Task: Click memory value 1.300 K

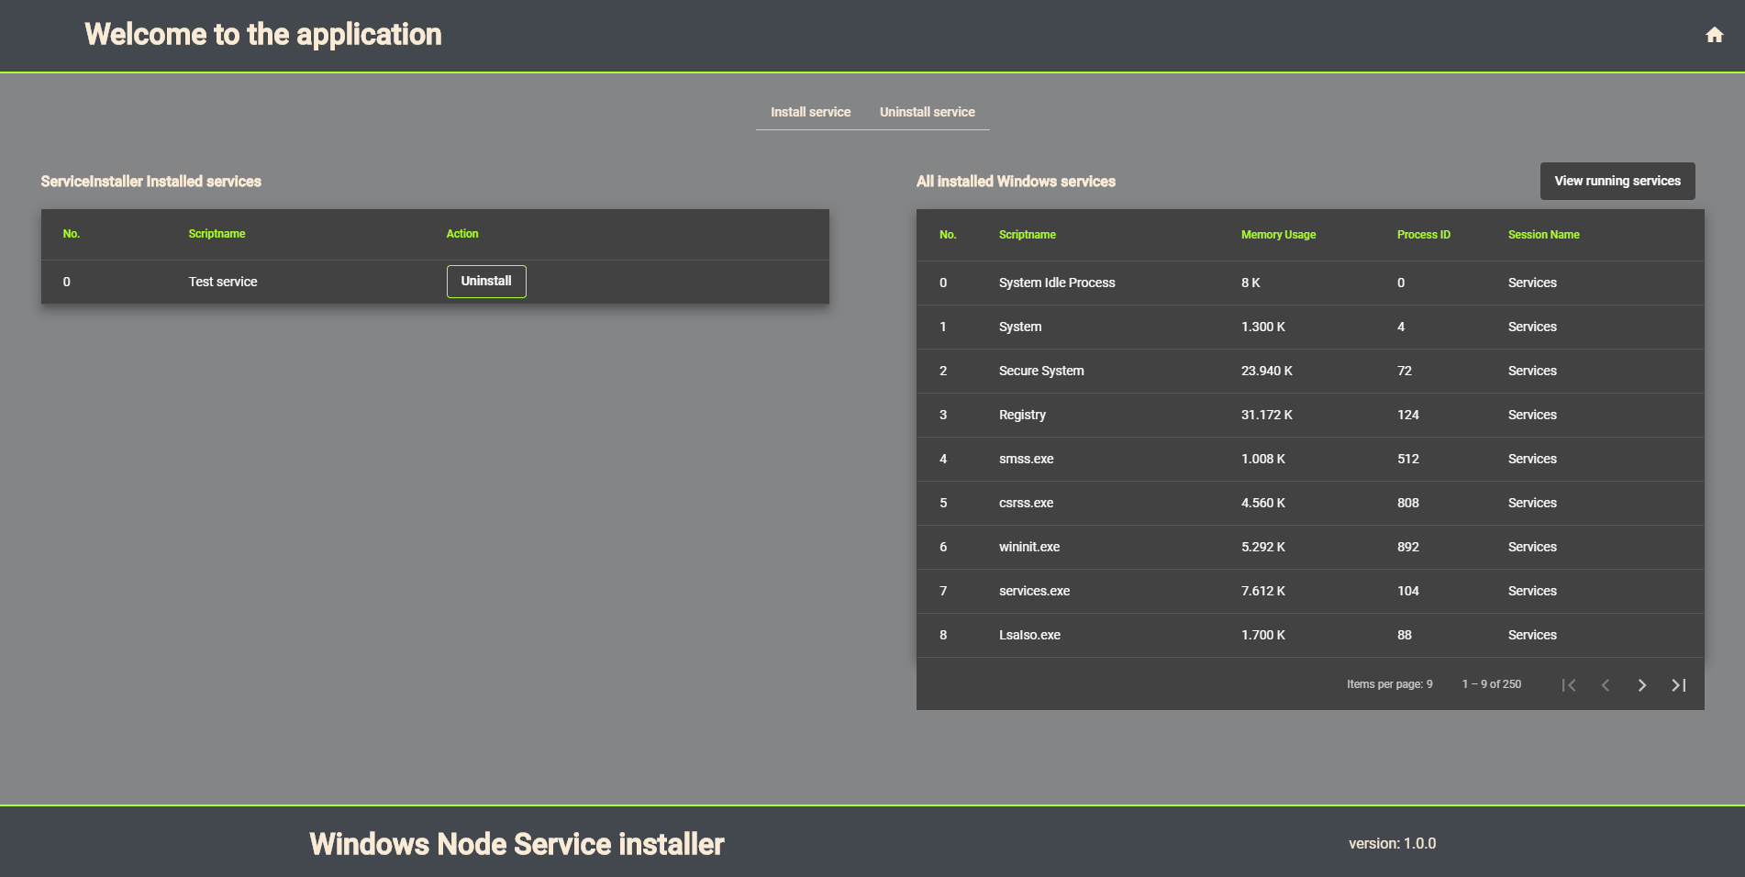Action: [x=1262, y=327]
